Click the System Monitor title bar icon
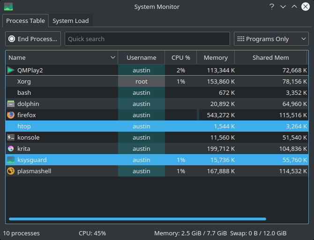The image size is (314, 240). (8, 7)
